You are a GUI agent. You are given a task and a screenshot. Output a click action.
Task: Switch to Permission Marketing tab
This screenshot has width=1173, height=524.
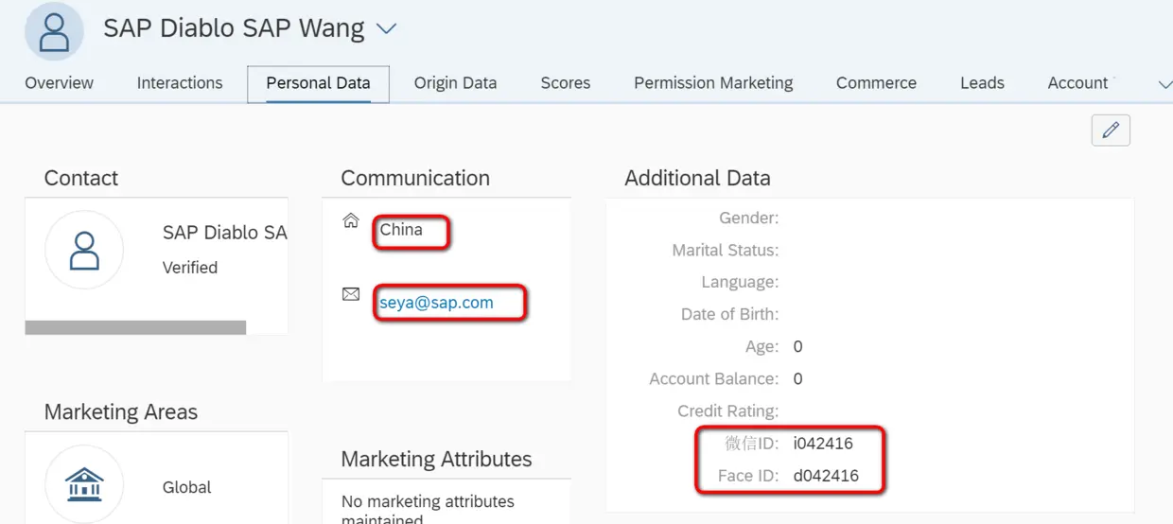(x=713, y=83)
